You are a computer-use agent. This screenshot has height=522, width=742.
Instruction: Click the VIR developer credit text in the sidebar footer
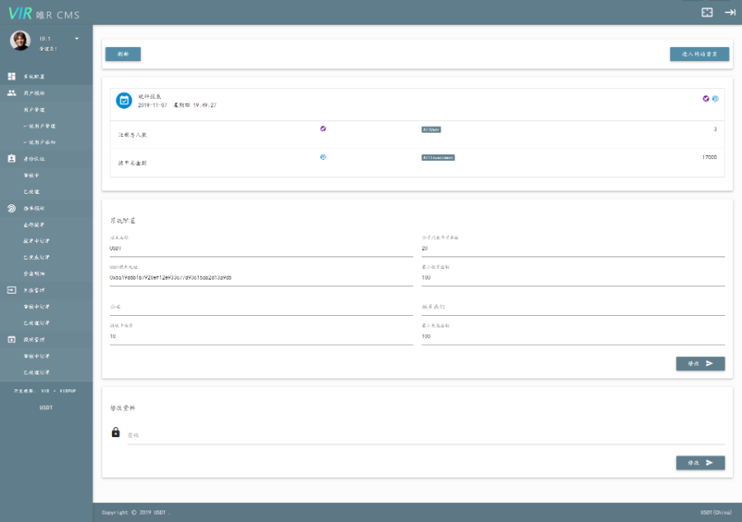[45, 391]
